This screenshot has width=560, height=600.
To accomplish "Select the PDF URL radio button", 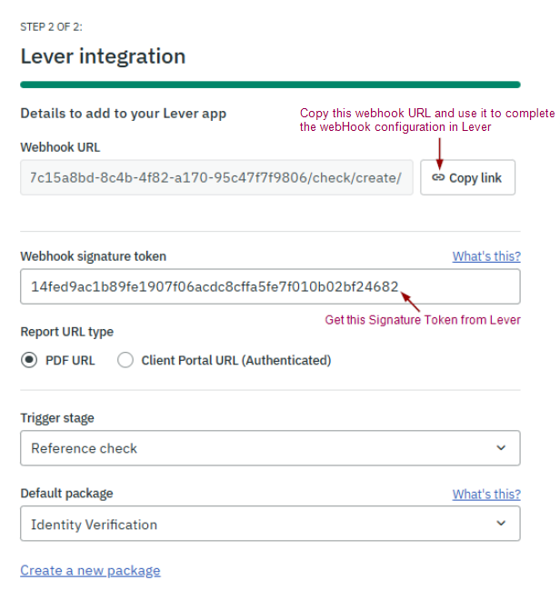I will click(x=30, y=360).
